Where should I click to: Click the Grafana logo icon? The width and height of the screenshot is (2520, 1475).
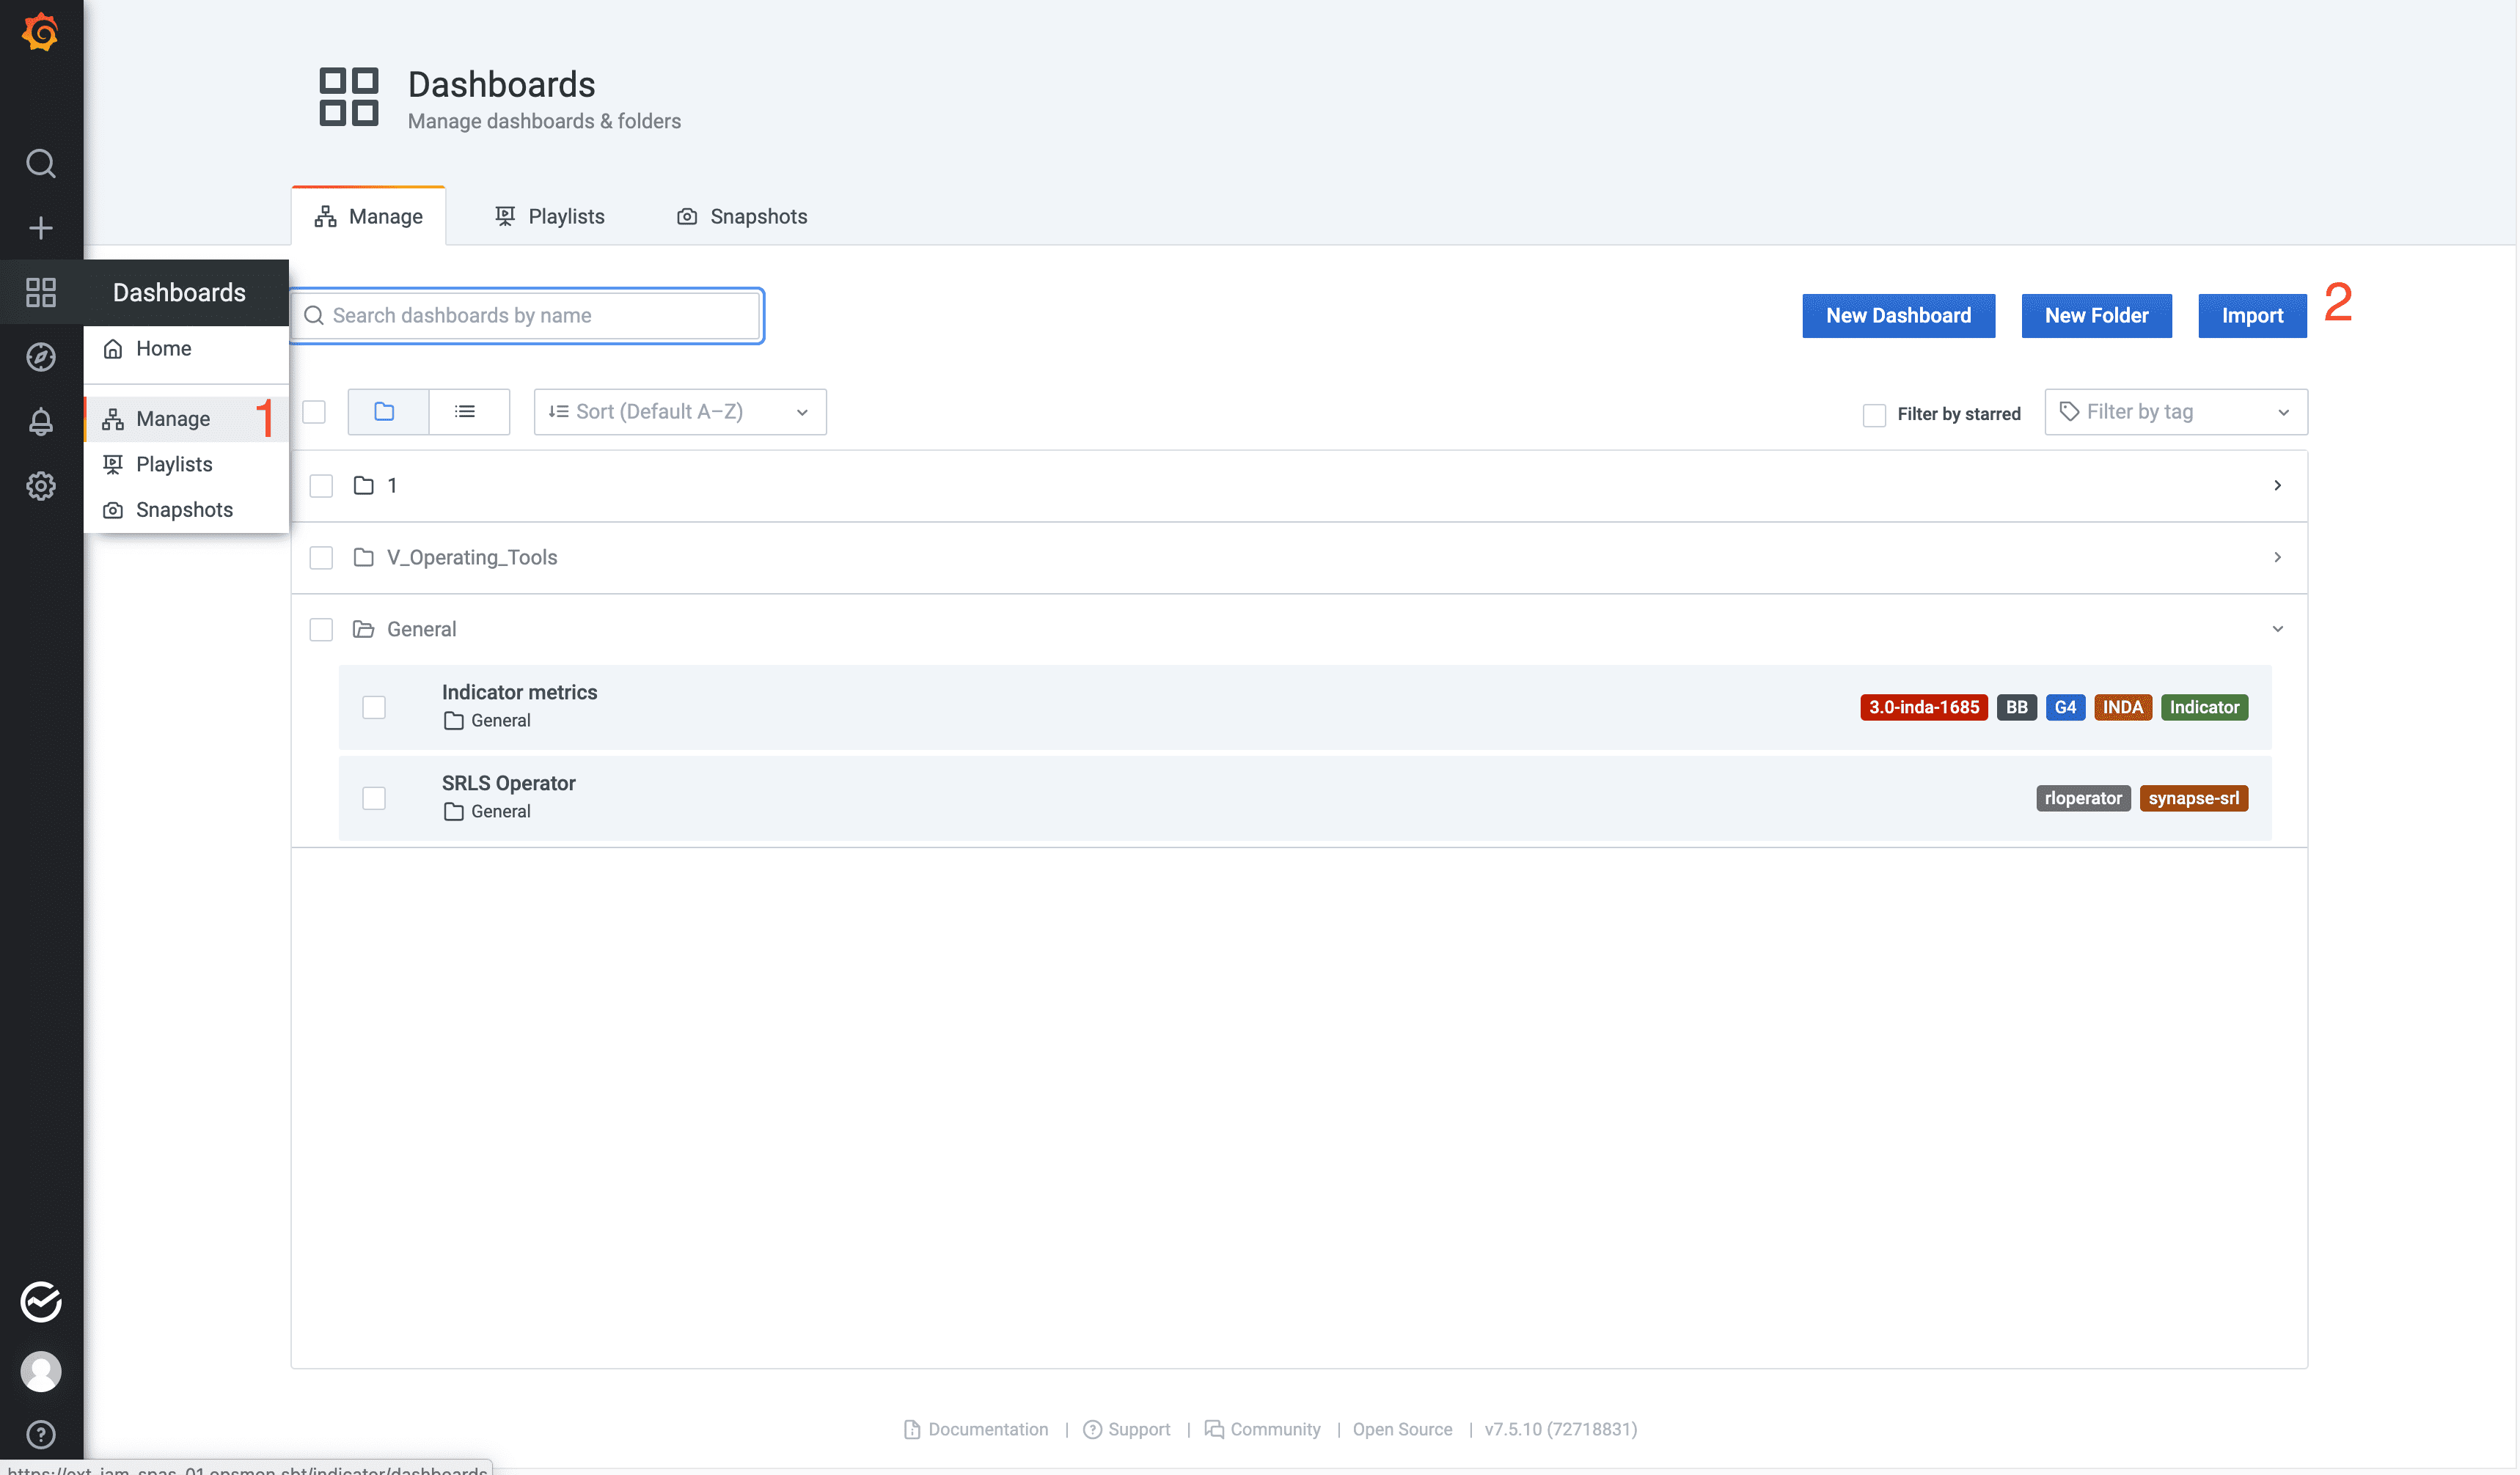click(40, 32)
